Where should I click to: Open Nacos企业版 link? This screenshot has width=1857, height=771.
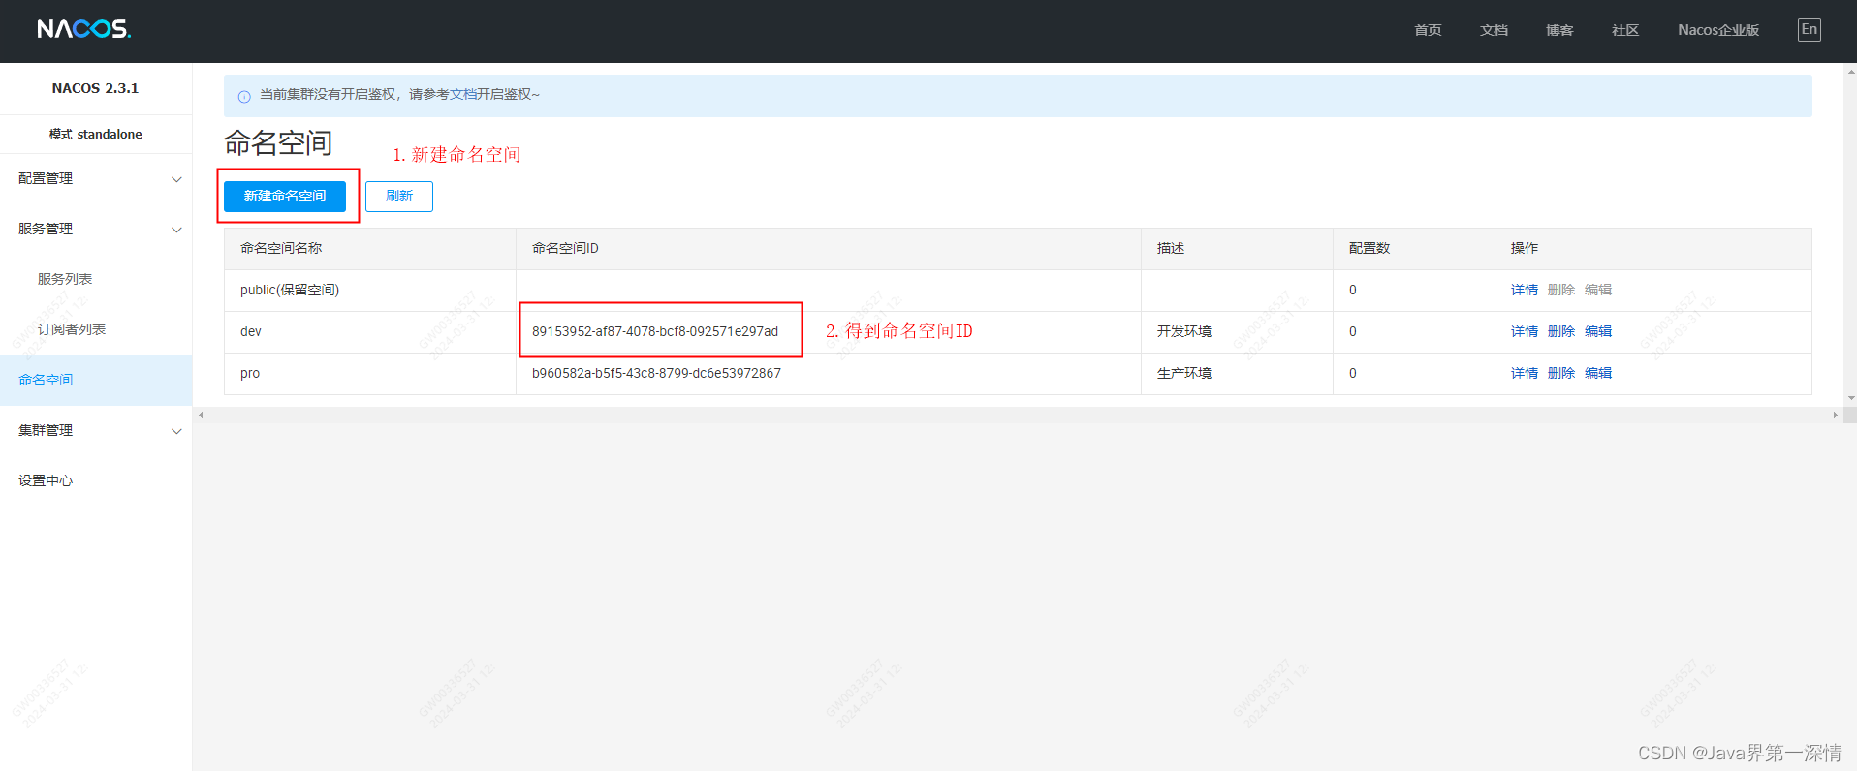1718,30
